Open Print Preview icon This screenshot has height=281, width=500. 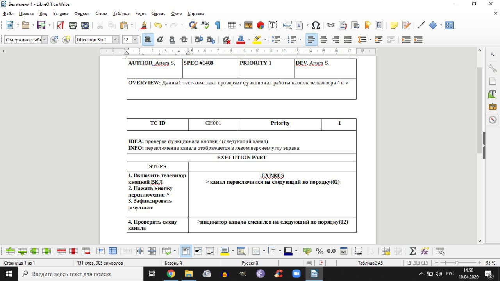point(85,25)
